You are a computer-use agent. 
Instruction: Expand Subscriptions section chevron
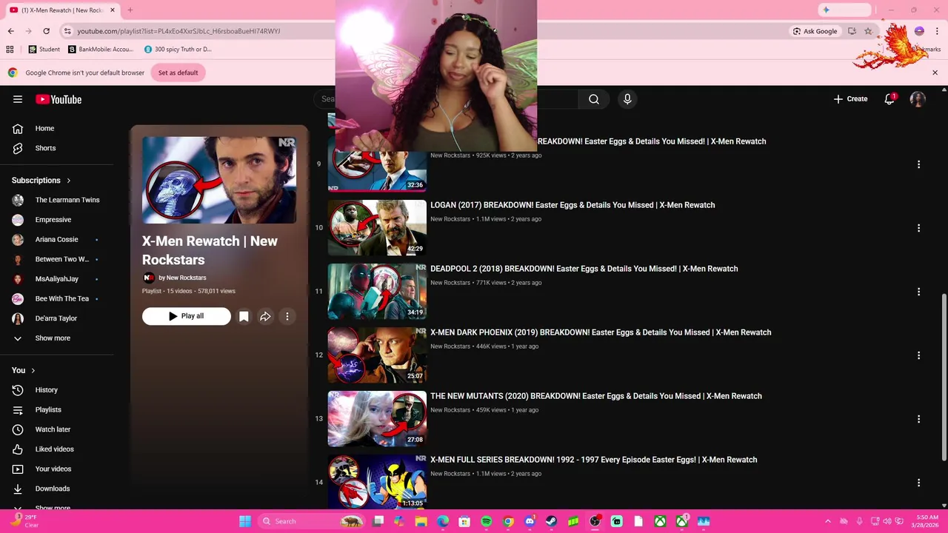point(69,181)
